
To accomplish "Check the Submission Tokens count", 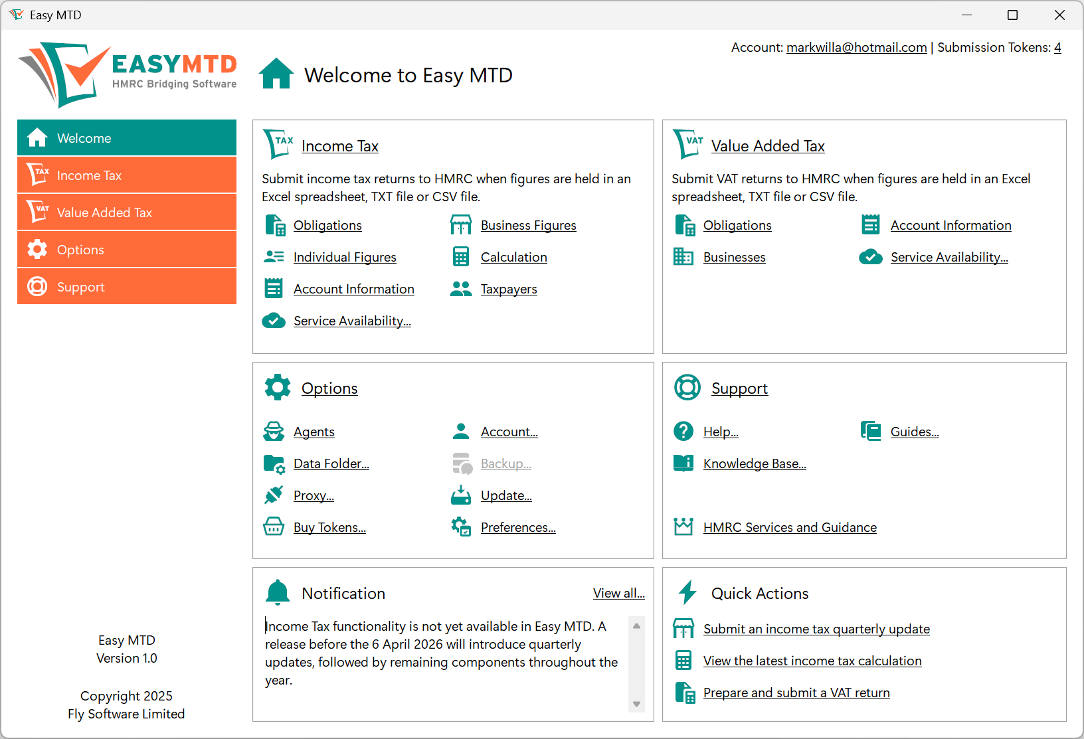I will [1057, 47].
